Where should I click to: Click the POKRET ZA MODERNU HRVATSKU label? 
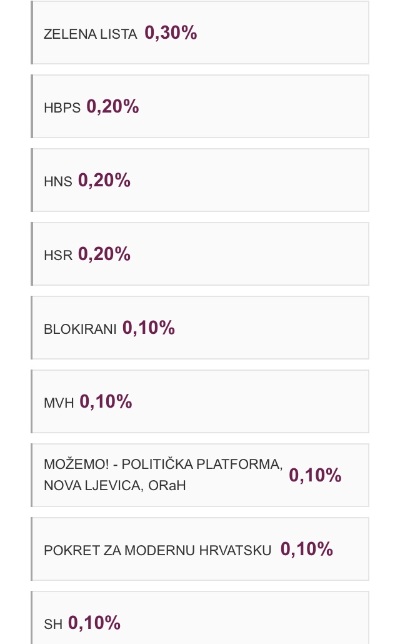tap(157, 551)
